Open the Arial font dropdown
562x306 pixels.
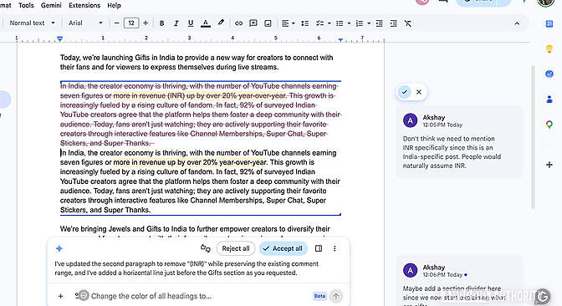(85, 23)
